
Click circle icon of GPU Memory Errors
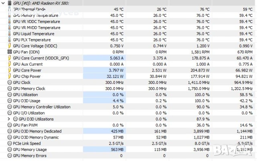click(x=10, y=155)
